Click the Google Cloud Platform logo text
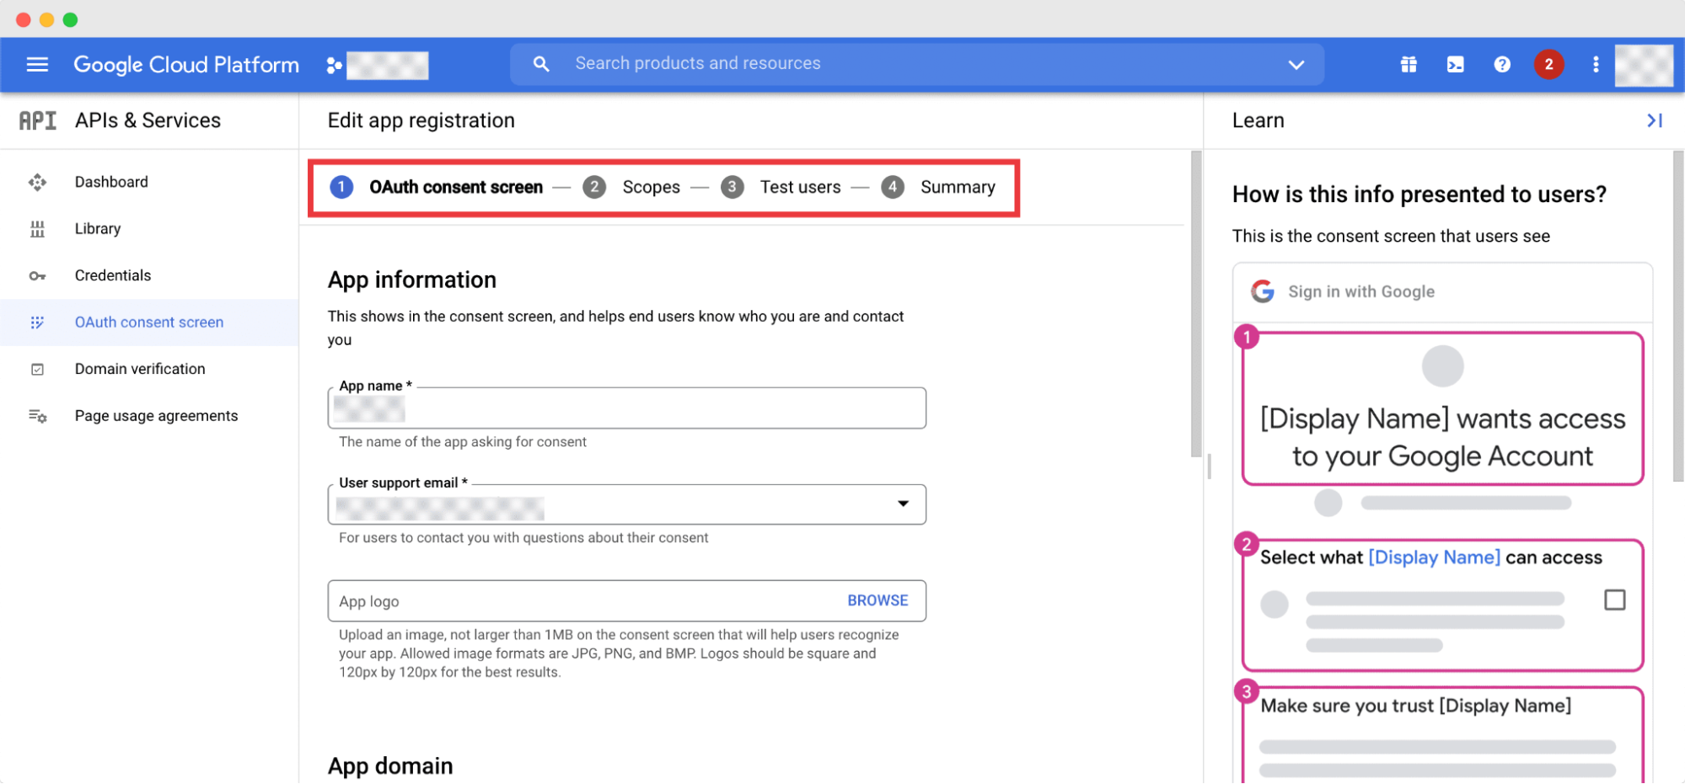Viewport: 1685px width, 784px height. [186, 65]
